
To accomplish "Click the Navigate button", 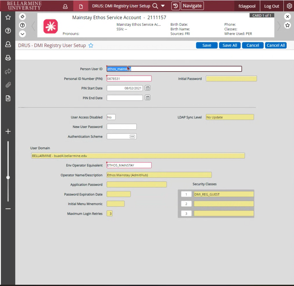I will click(192, 6).
